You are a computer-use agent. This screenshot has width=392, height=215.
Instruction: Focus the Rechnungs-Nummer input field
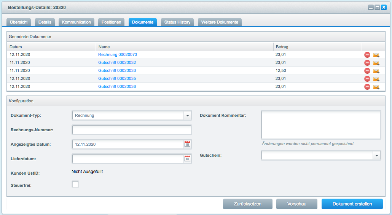132,130
